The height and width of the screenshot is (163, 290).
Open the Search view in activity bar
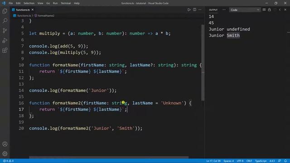pyautogui.click(x=5, y=20)
